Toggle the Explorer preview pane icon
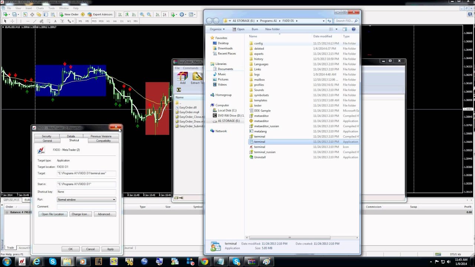475x267 pixels. click(x=345, y=29)
